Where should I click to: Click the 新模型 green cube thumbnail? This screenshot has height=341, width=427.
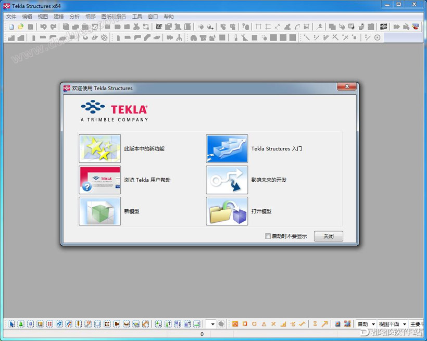(x=99, y=211)
